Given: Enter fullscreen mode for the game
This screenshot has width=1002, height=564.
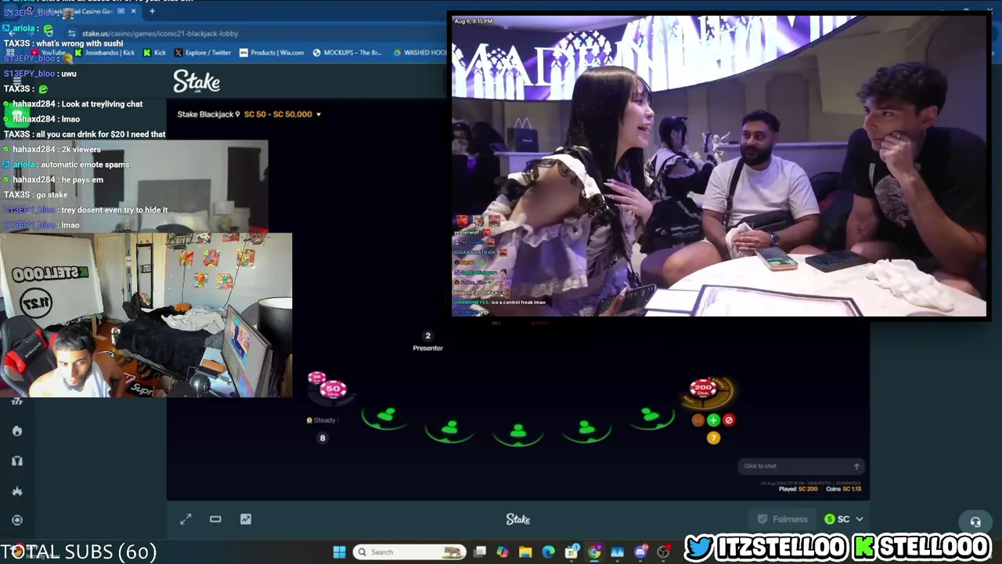Looking at the screenshot, I should tap(186, 519).
